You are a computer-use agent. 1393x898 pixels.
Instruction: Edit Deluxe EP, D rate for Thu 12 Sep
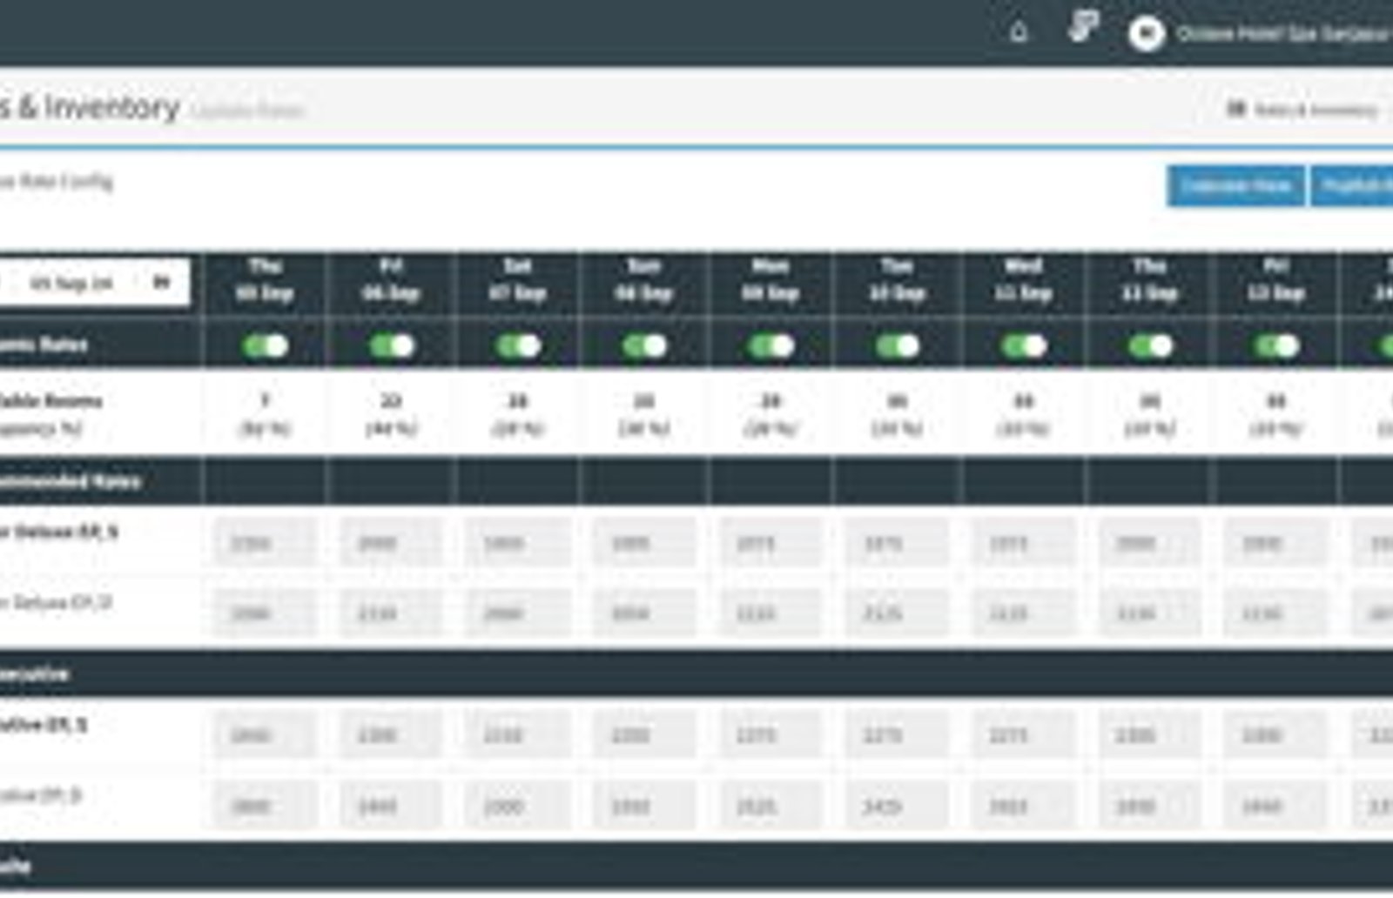click(x=1150, y=613)
